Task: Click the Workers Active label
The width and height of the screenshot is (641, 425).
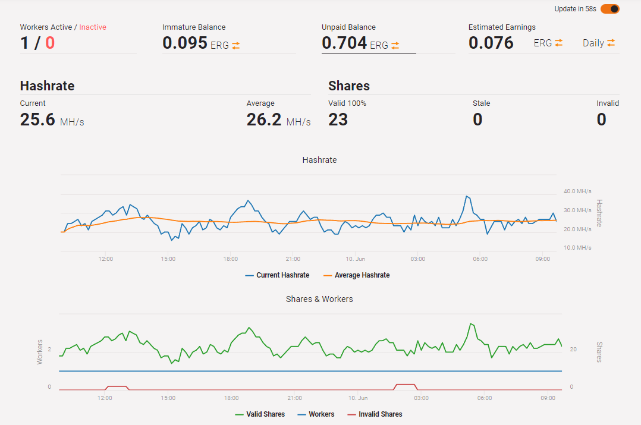Action: tap(46, 27)
